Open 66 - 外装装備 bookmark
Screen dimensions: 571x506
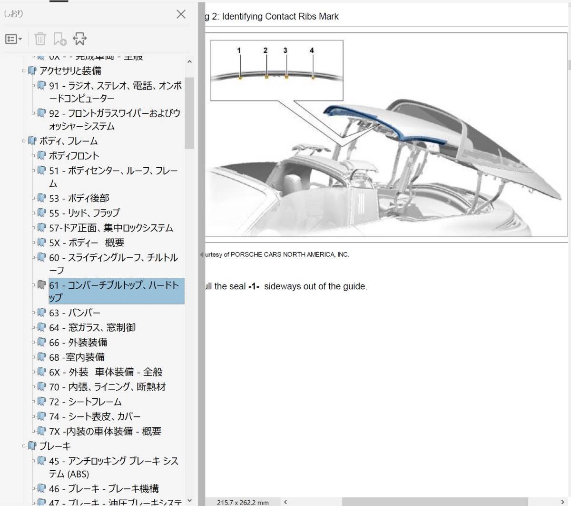(x=78, y=343)
